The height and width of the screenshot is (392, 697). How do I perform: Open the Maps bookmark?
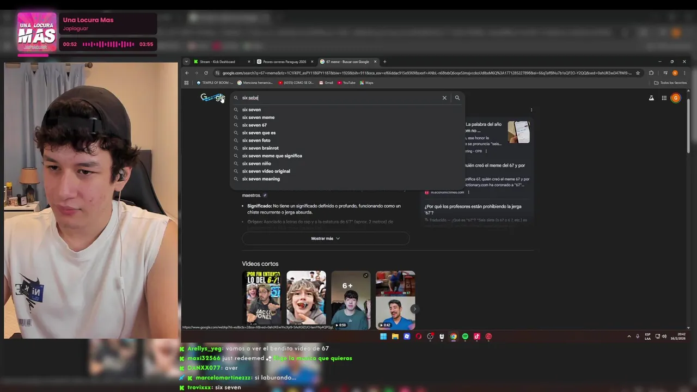click(x=366, y=83)
